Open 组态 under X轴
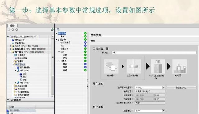Viewport: 199px width, 114px height. coord(25,73)
